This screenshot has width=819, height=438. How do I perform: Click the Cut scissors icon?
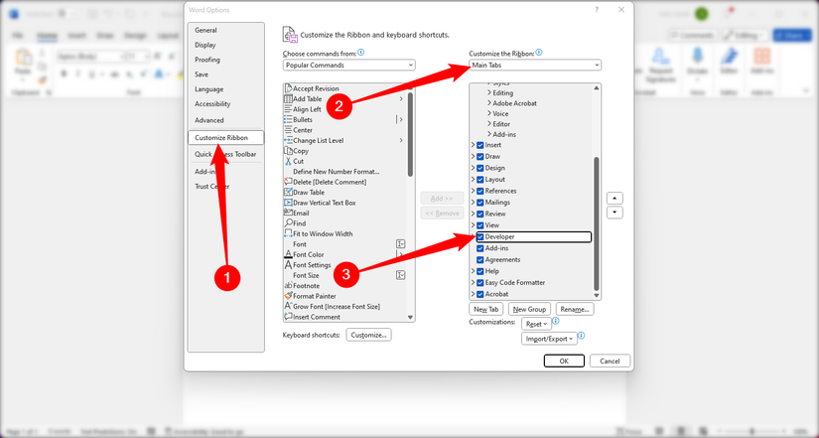point(288,161)
